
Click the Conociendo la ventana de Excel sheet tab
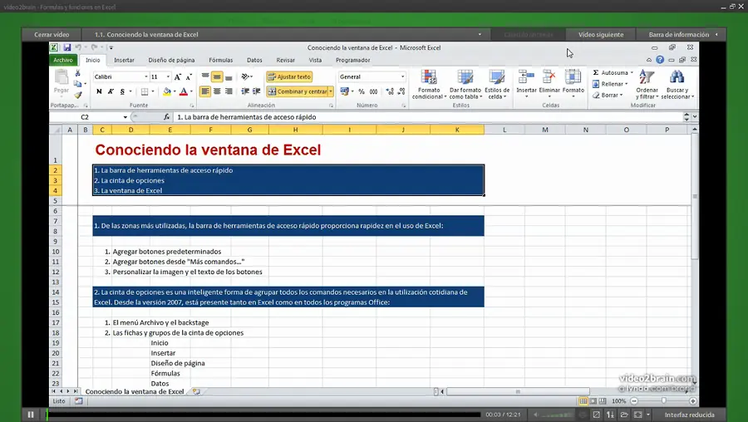tap(135, 391)
